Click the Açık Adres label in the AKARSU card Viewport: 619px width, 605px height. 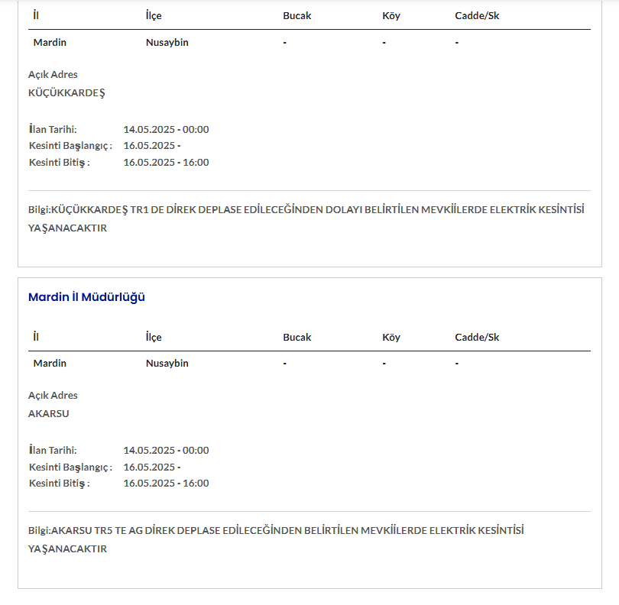[x=53, y=396]
